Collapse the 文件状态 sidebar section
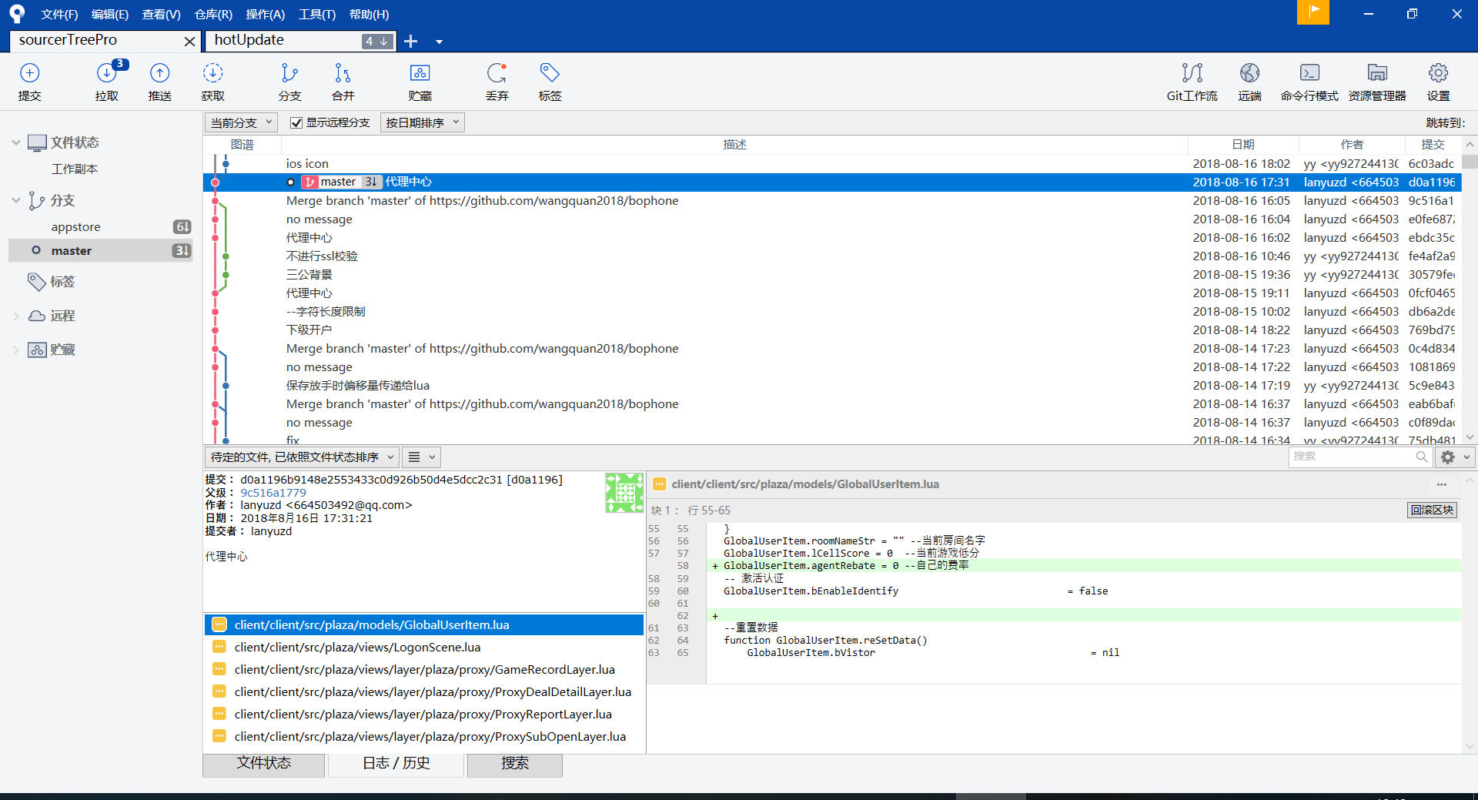This screenshot has height=800, width=1478. 15,142
